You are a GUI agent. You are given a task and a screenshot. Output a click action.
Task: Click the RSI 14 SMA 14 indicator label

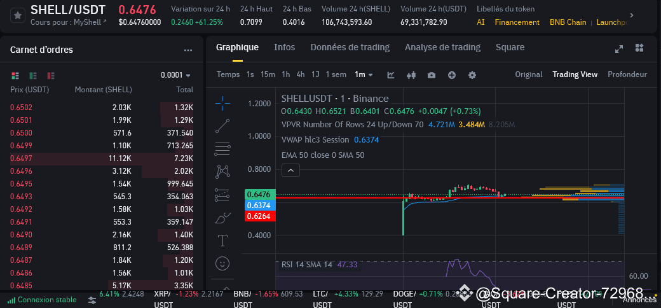click(307, 265)
